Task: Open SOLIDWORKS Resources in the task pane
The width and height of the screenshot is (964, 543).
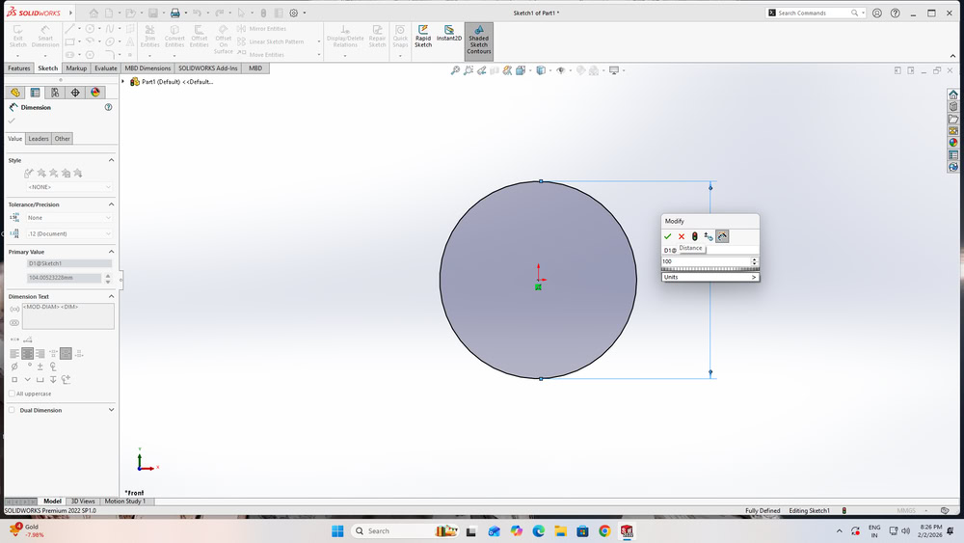Action: click(x=953, y=95)
